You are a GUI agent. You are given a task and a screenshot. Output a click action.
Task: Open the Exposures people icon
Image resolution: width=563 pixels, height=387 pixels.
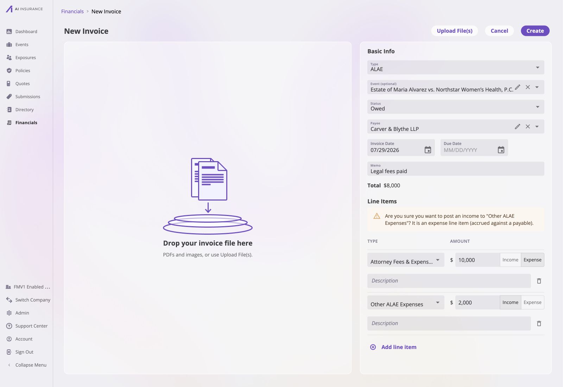9,58
